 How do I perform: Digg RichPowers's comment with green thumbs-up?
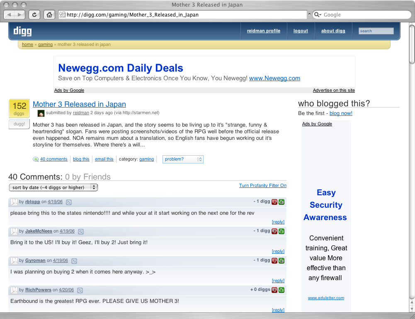(282, 290)
